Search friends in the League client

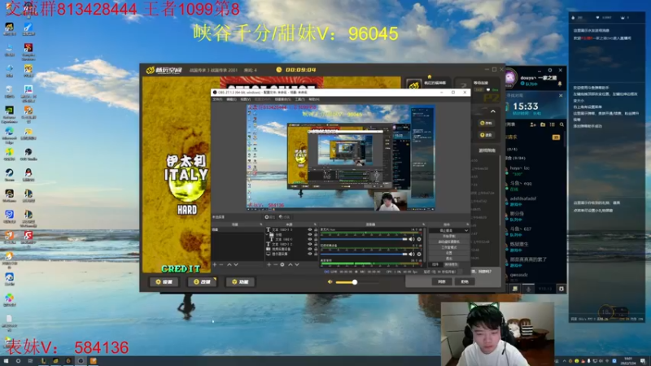pos(561,124)
